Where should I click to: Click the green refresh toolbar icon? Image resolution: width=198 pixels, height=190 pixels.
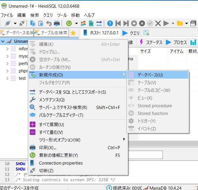[69, 23]
